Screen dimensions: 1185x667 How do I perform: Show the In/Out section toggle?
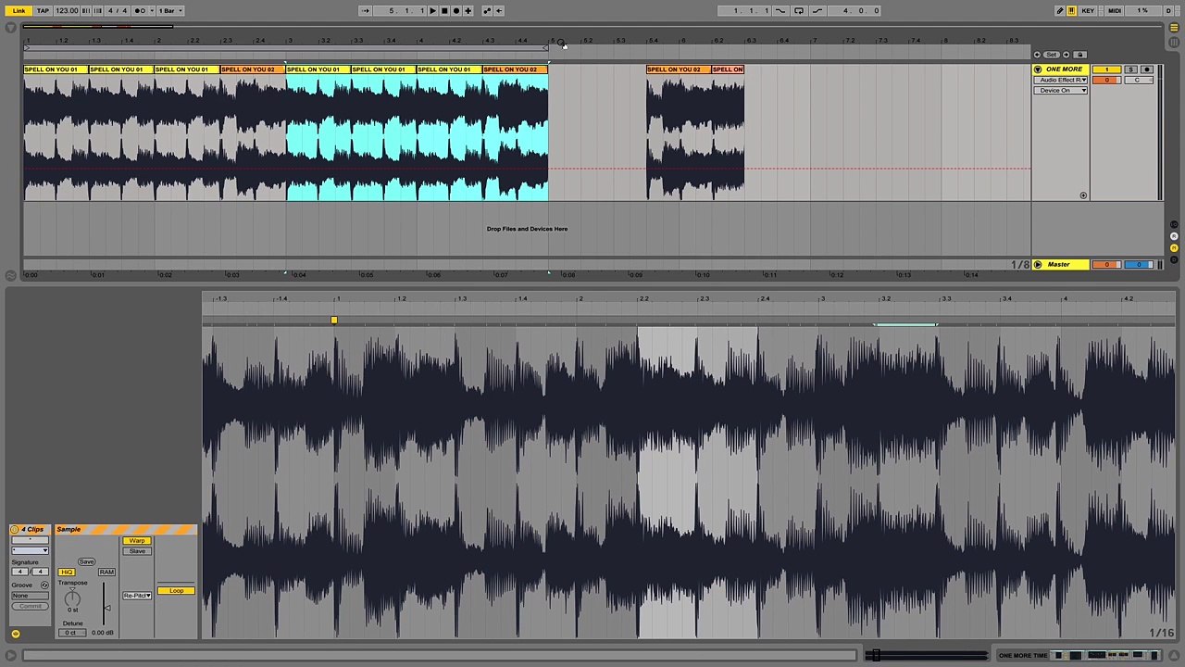(x=1174, y=225)
